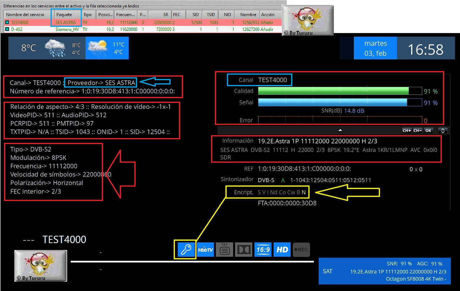Click Añadir in the D-452 row
The height and width of the screenshot is (291, 460).
(x=267, y=29)
